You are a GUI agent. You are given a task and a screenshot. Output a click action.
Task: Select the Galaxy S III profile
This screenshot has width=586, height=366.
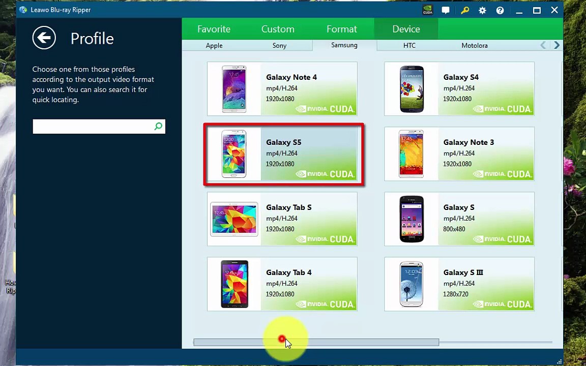pos(459,284)
